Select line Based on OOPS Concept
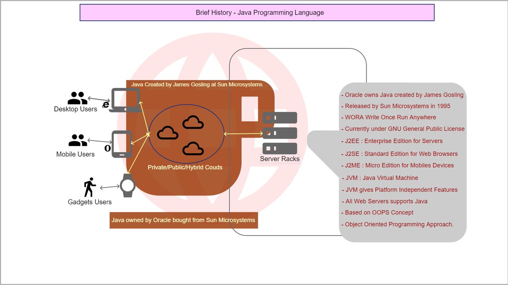Viewport: 508px width, 285px height. click(x=377, y=213)
